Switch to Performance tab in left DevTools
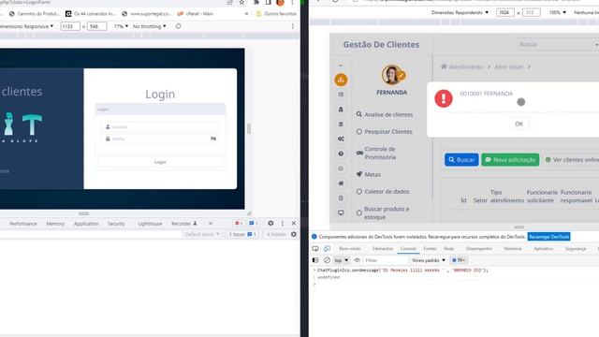The height and width of the screenshot is (337, 599). coord(23,224)
